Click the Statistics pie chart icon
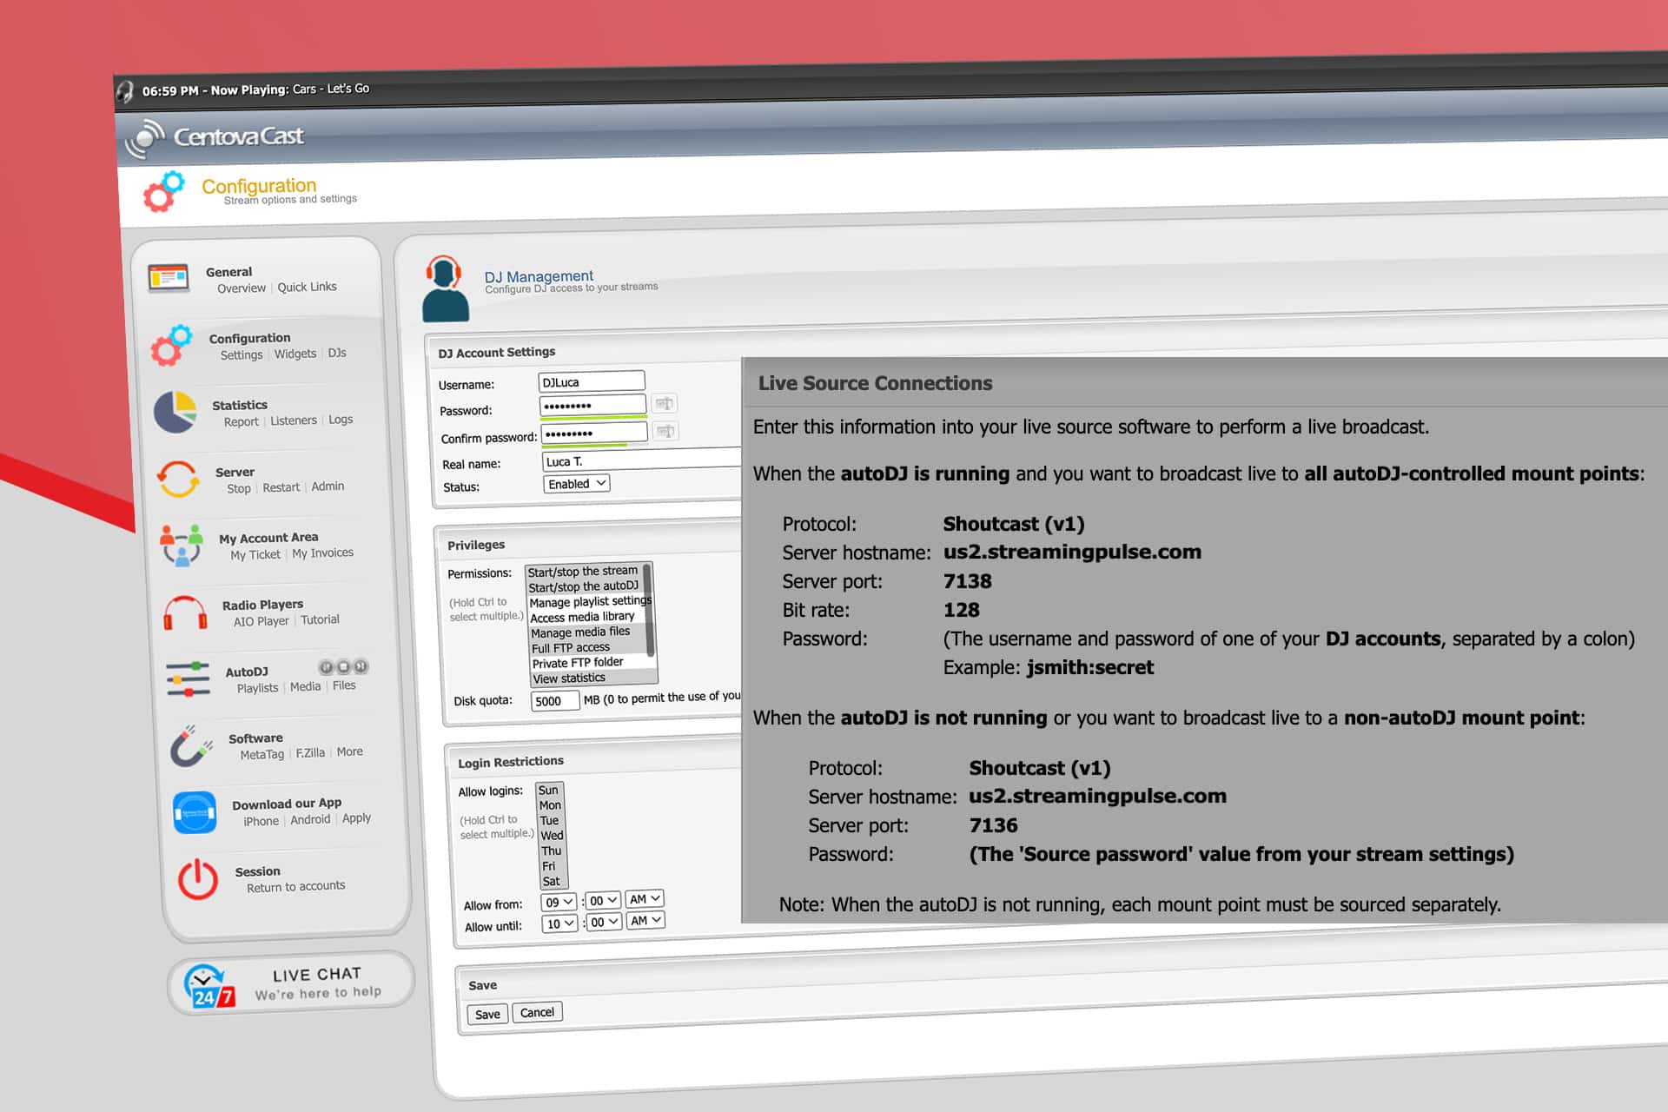This screenshot has width=1668, height=1112. pyautogui.click(x=175, y=412)
